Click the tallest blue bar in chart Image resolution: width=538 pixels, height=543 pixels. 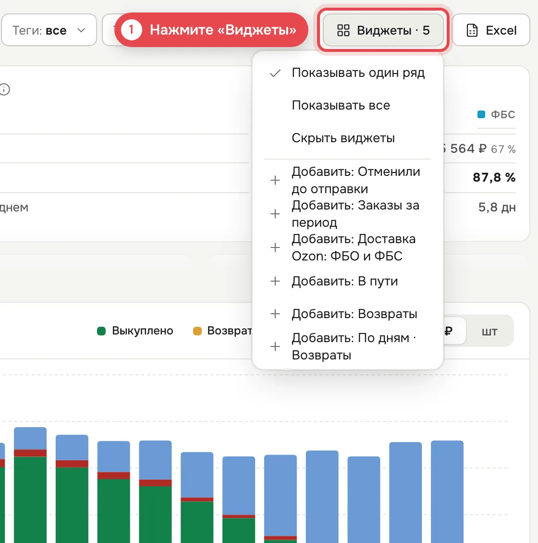(x=447, y=492)
